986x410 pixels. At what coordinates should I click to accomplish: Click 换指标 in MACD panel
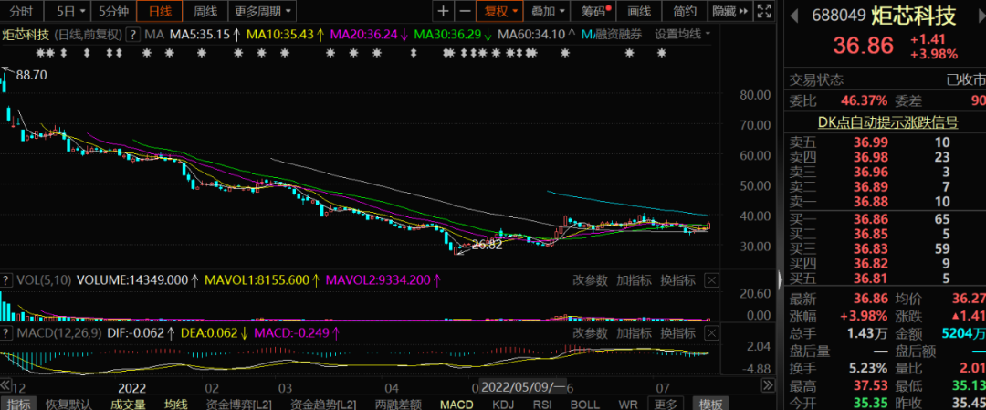(677, 332)
